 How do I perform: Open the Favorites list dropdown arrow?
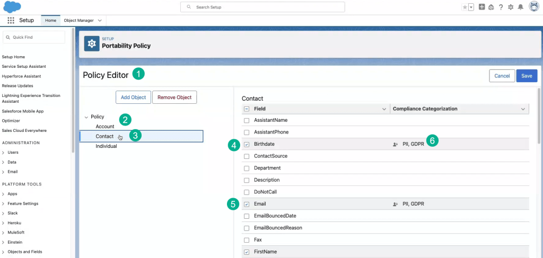[x=471, y=7]
